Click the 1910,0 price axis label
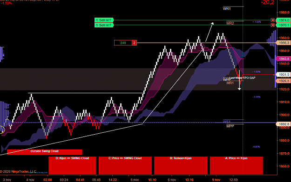 [x=284, y=102]
